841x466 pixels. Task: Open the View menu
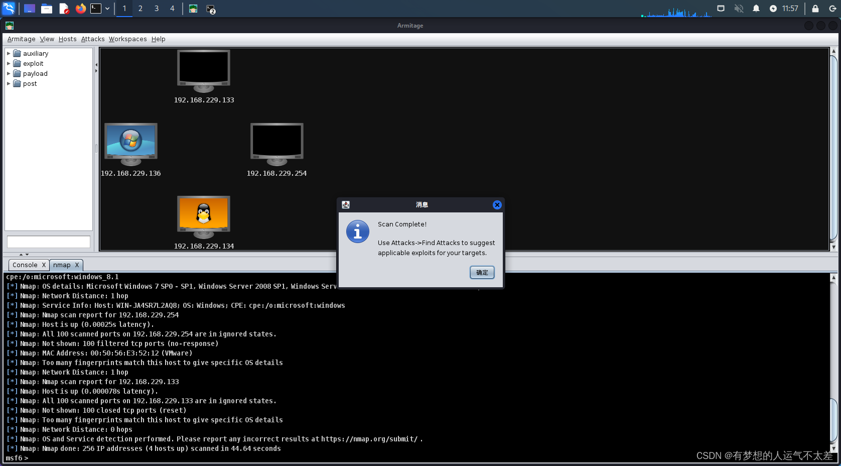47,39
